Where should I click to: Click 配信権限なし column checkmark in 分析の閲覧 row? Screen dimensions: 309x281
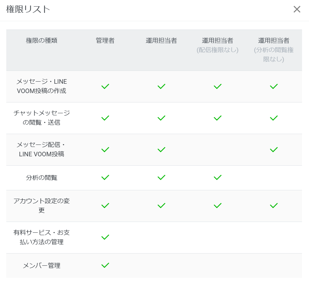tap(217, 177)
